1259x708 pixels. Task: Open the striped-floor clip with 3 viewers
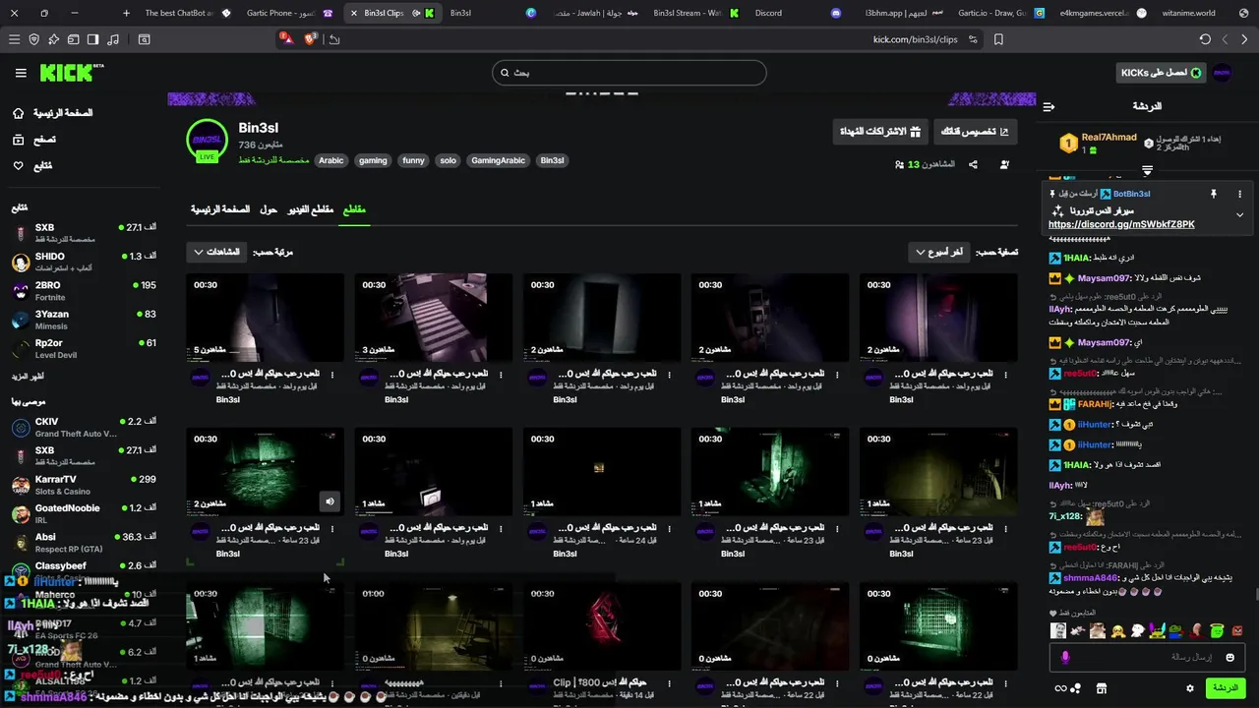click(434, 318)
